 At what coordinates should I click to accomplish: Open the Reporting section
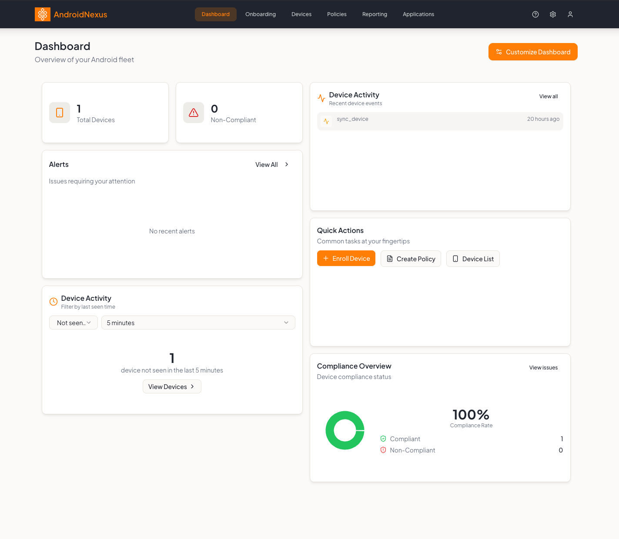(x=374, y=14)
